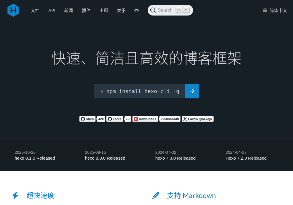Click the globe language icon
Image resolution: width=293 pixels, height=205 pixels.
click(x=265, y=11)
